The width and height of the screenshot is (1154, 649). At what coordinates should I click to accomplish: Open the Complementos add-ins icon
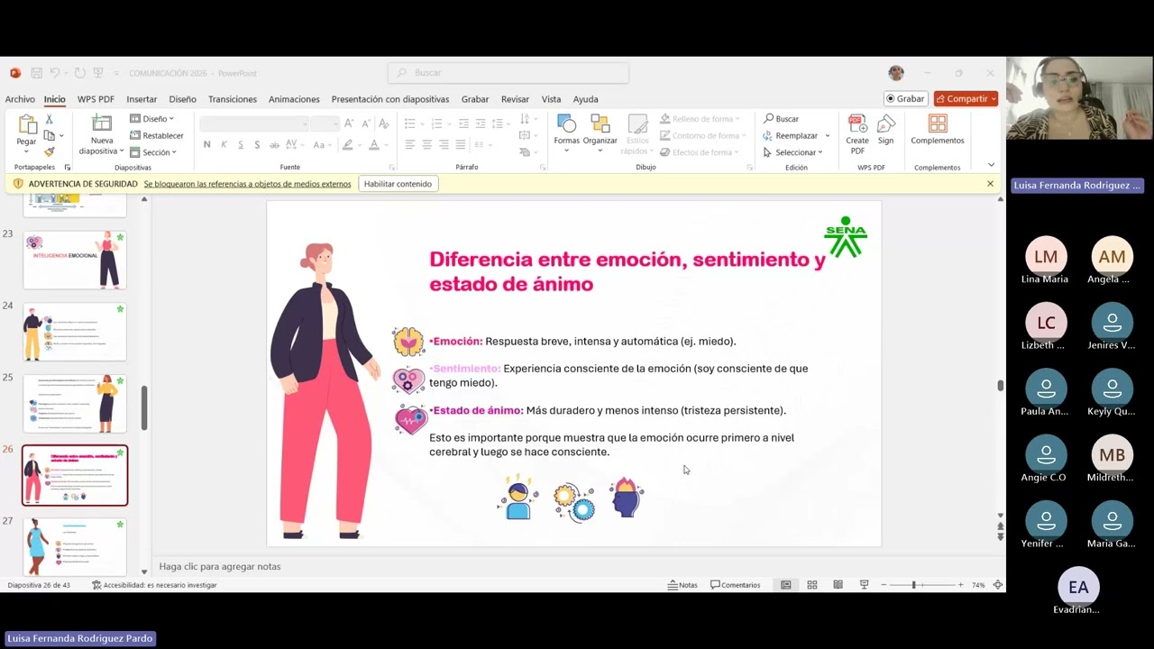click(x=938, y=123)
